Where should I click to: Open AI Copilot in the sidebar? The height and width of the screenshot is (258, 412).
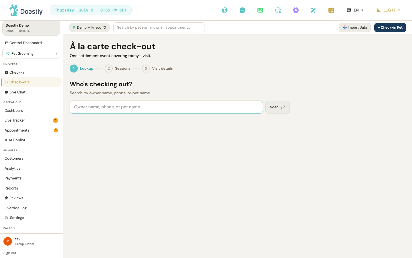click(31, 140)
